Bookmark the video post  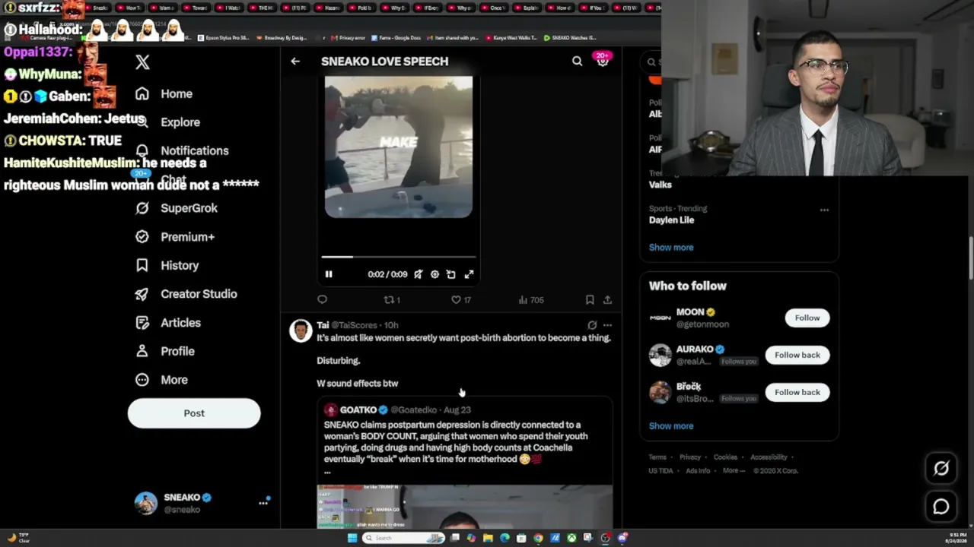tap(590, 300)
